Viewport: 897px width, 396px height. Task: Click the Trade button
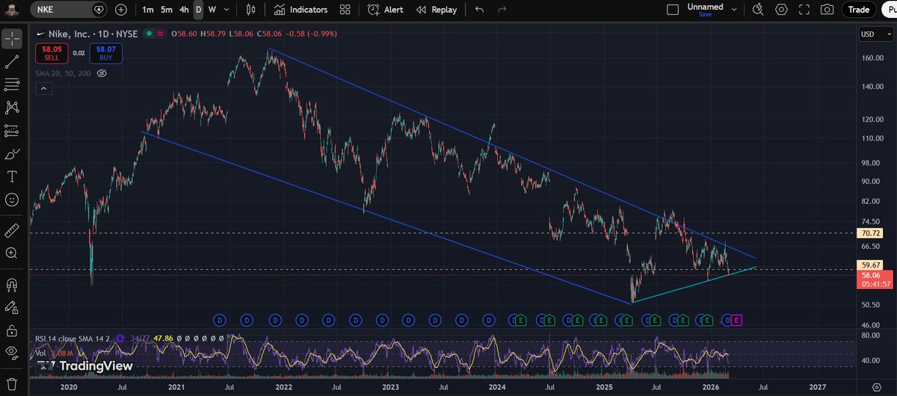point(858,10)
